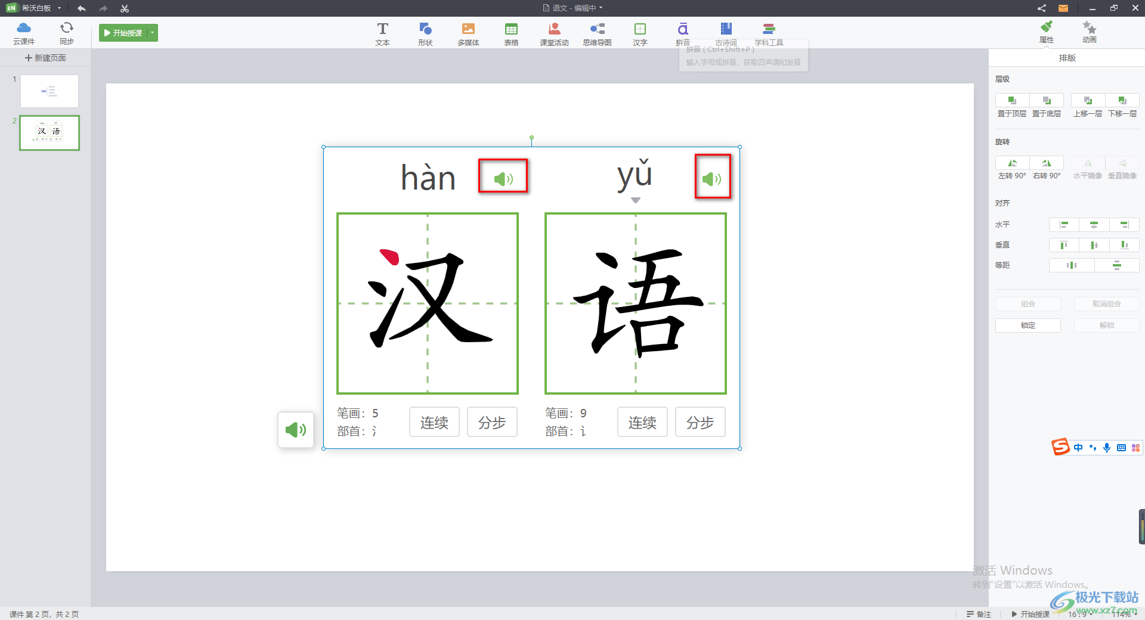Screen dimensions: 1145x620
Task: Align objects horizontally to the right
Action: click(x=1125, y=225)
